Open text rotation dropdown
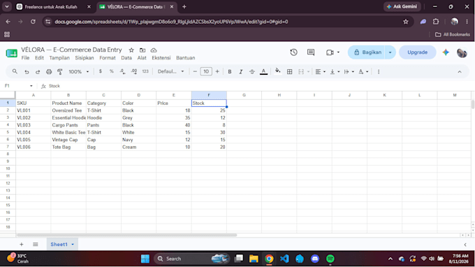 click(363, 72)
